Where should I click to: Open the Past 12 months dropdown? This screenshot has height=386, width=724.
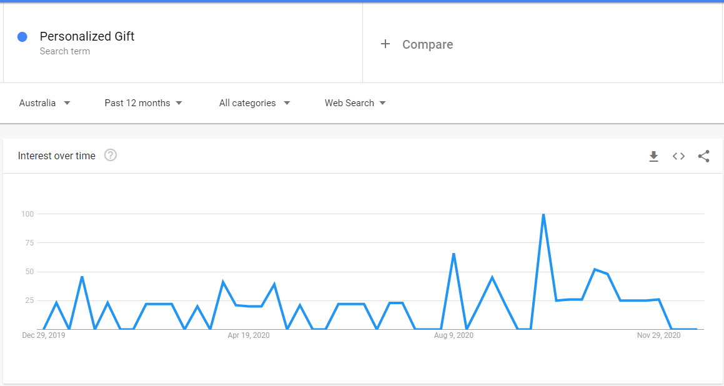tap(144, 103)
